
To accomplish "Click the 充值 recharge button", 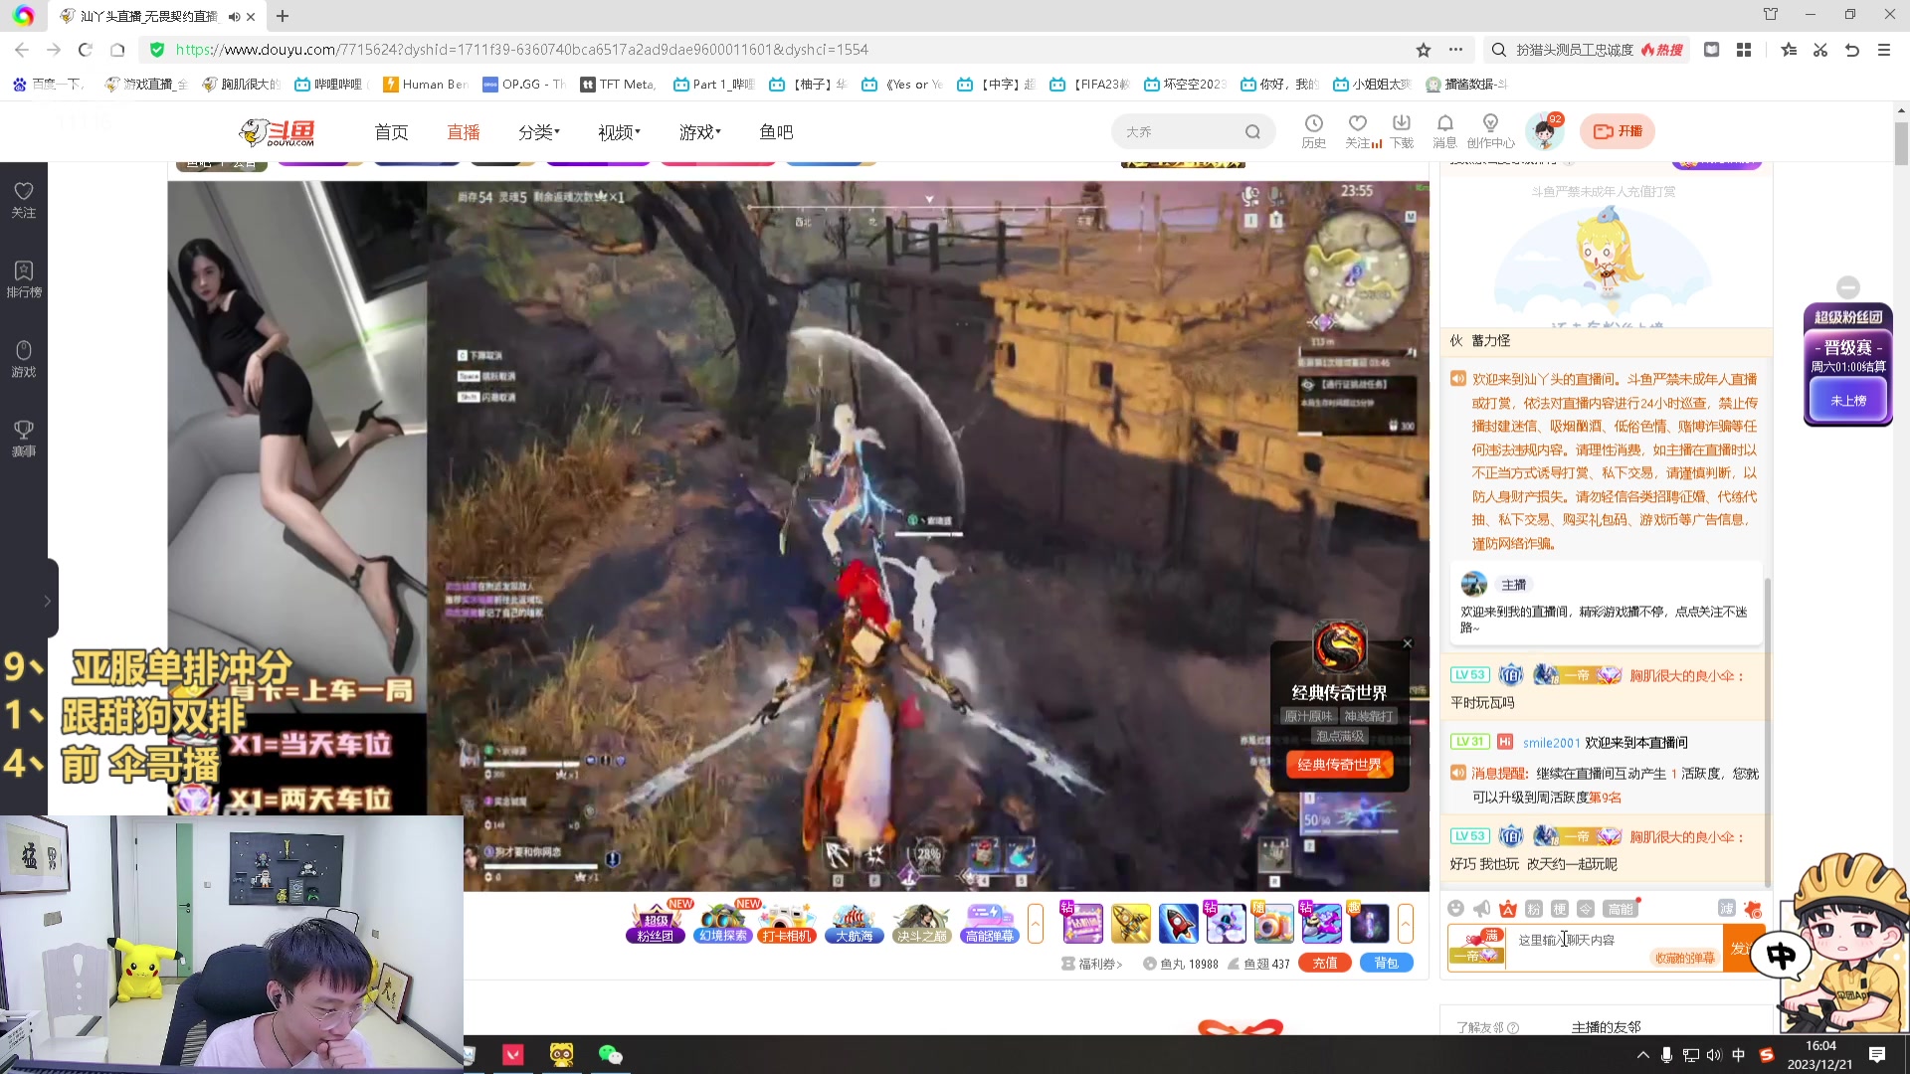I will pos(1325,963).
